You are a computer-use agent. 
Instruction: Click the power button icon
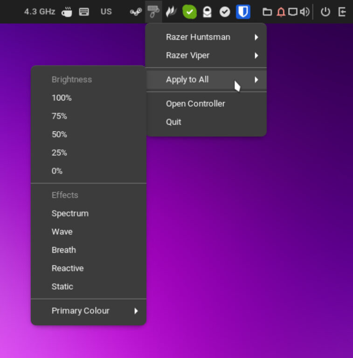click(x=325, y=12)
